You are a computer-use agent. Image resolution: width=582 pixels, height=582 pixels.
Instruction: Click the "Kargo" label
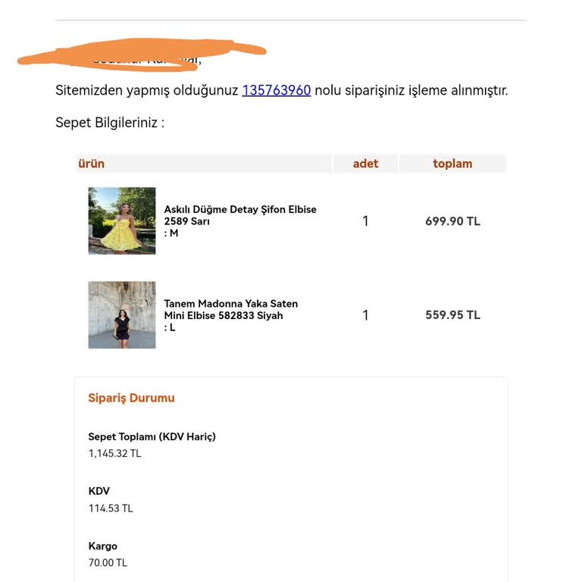click(x=103, y=546)
